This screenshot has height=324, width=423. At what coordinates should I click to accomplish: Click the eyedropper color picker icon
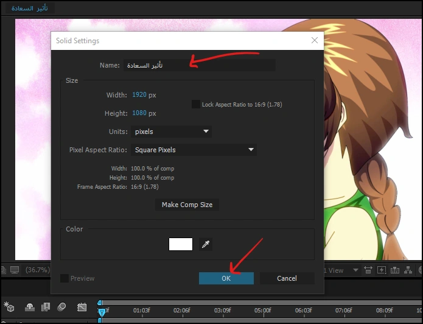pyautogui.click(x=206, y=244)
